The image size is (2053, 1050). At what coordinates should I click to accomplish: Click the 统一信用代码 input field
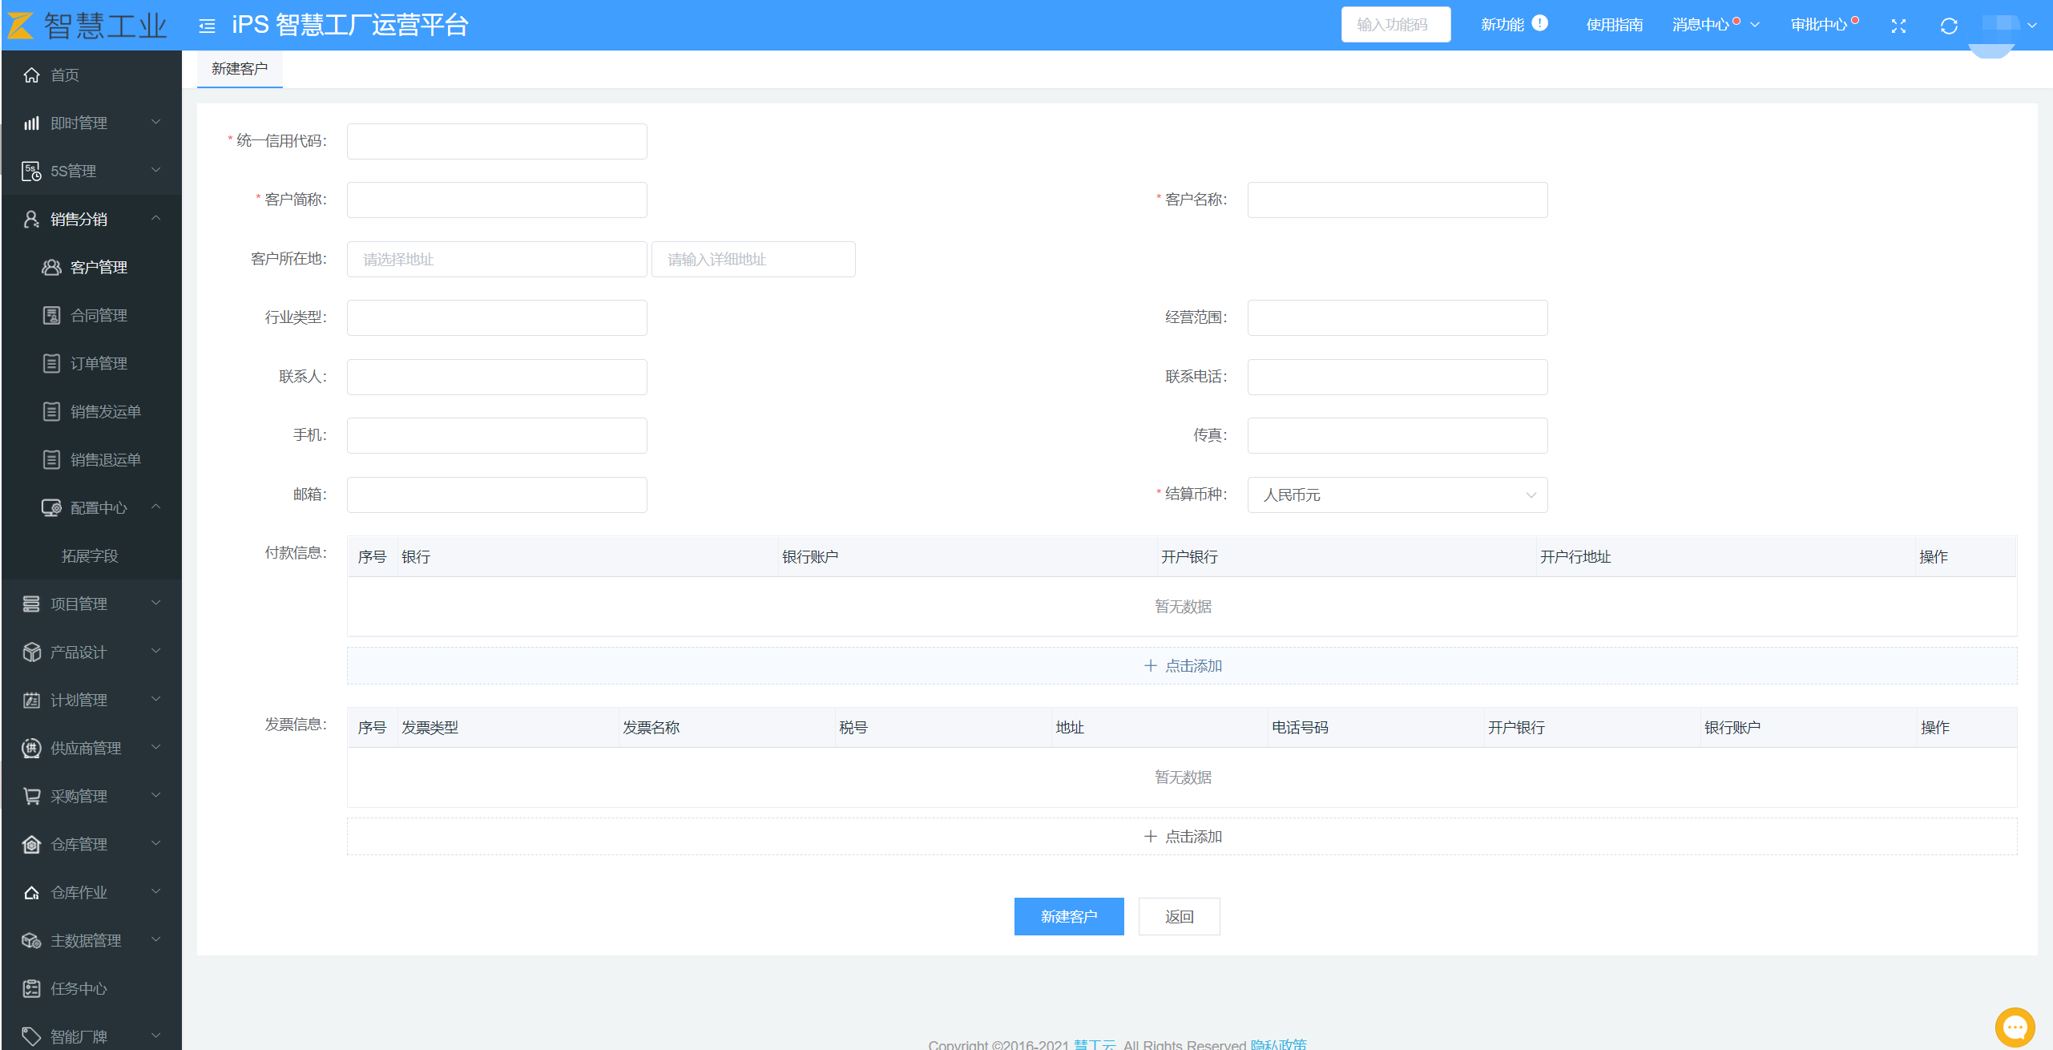pyautogui.click(x=496, y=141)
